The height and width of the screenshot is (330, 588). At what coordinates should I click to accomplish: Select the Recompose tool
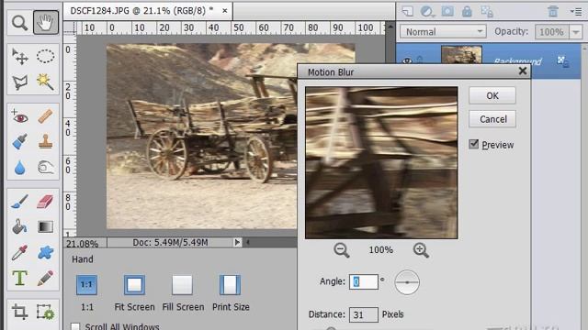pos(45,312)
